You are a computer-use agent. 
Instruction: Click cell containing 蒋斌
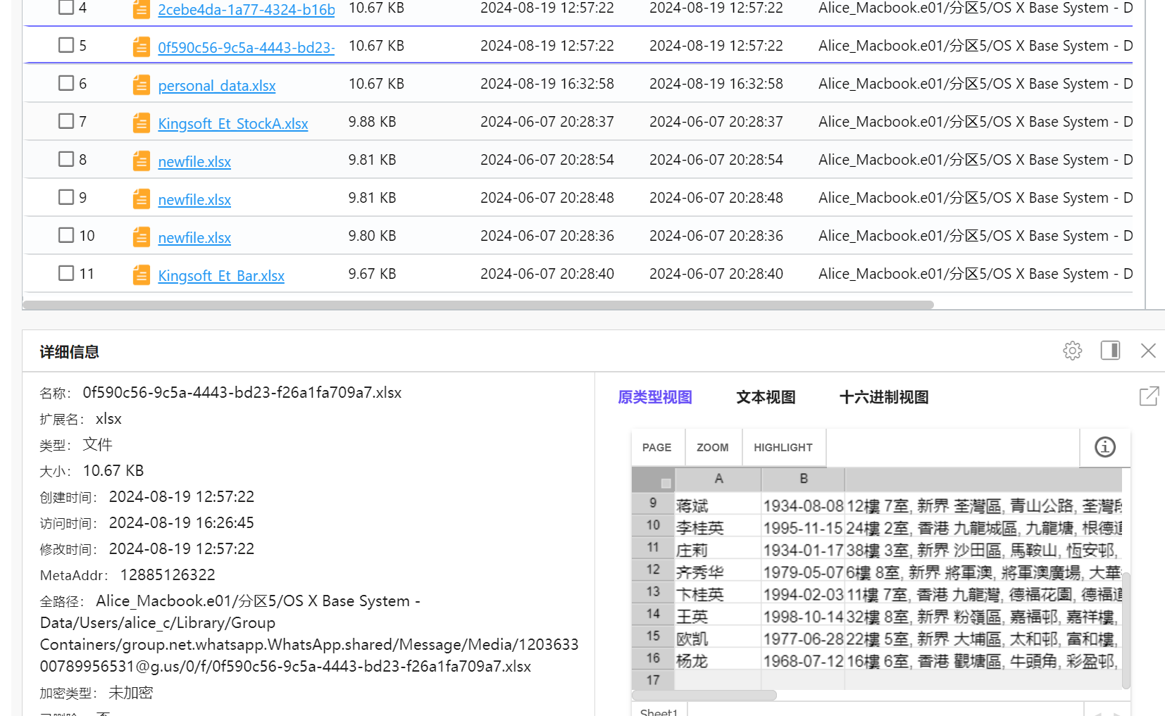718,505
